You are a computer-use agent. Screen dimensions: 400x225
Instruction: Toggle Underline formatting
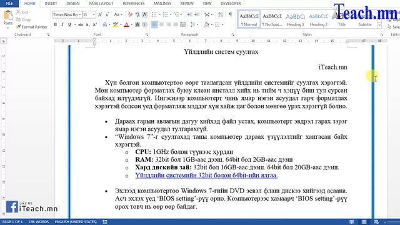click(x=69, y=25)
